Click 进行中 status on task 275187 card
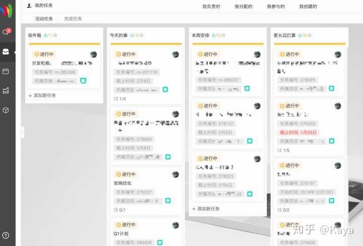The height and width of the screenshot is (246, 363). coord(289,166)
